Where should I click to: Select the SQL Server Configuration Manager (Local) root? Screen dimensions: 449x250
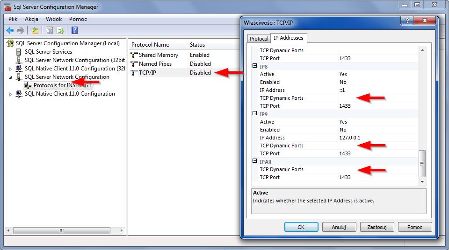[x=67, y=43]
